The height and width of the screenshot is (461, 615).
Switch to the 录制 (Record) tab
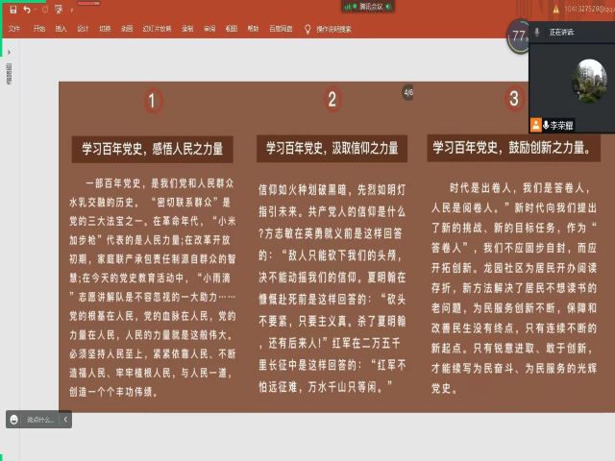click(187, 29)
